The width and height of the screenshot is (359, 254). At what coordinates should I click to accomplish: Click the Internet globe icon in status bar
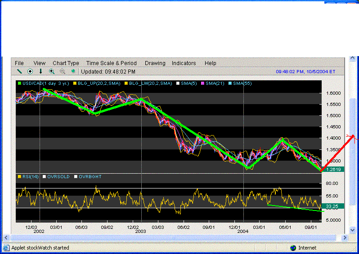[293, 248]
